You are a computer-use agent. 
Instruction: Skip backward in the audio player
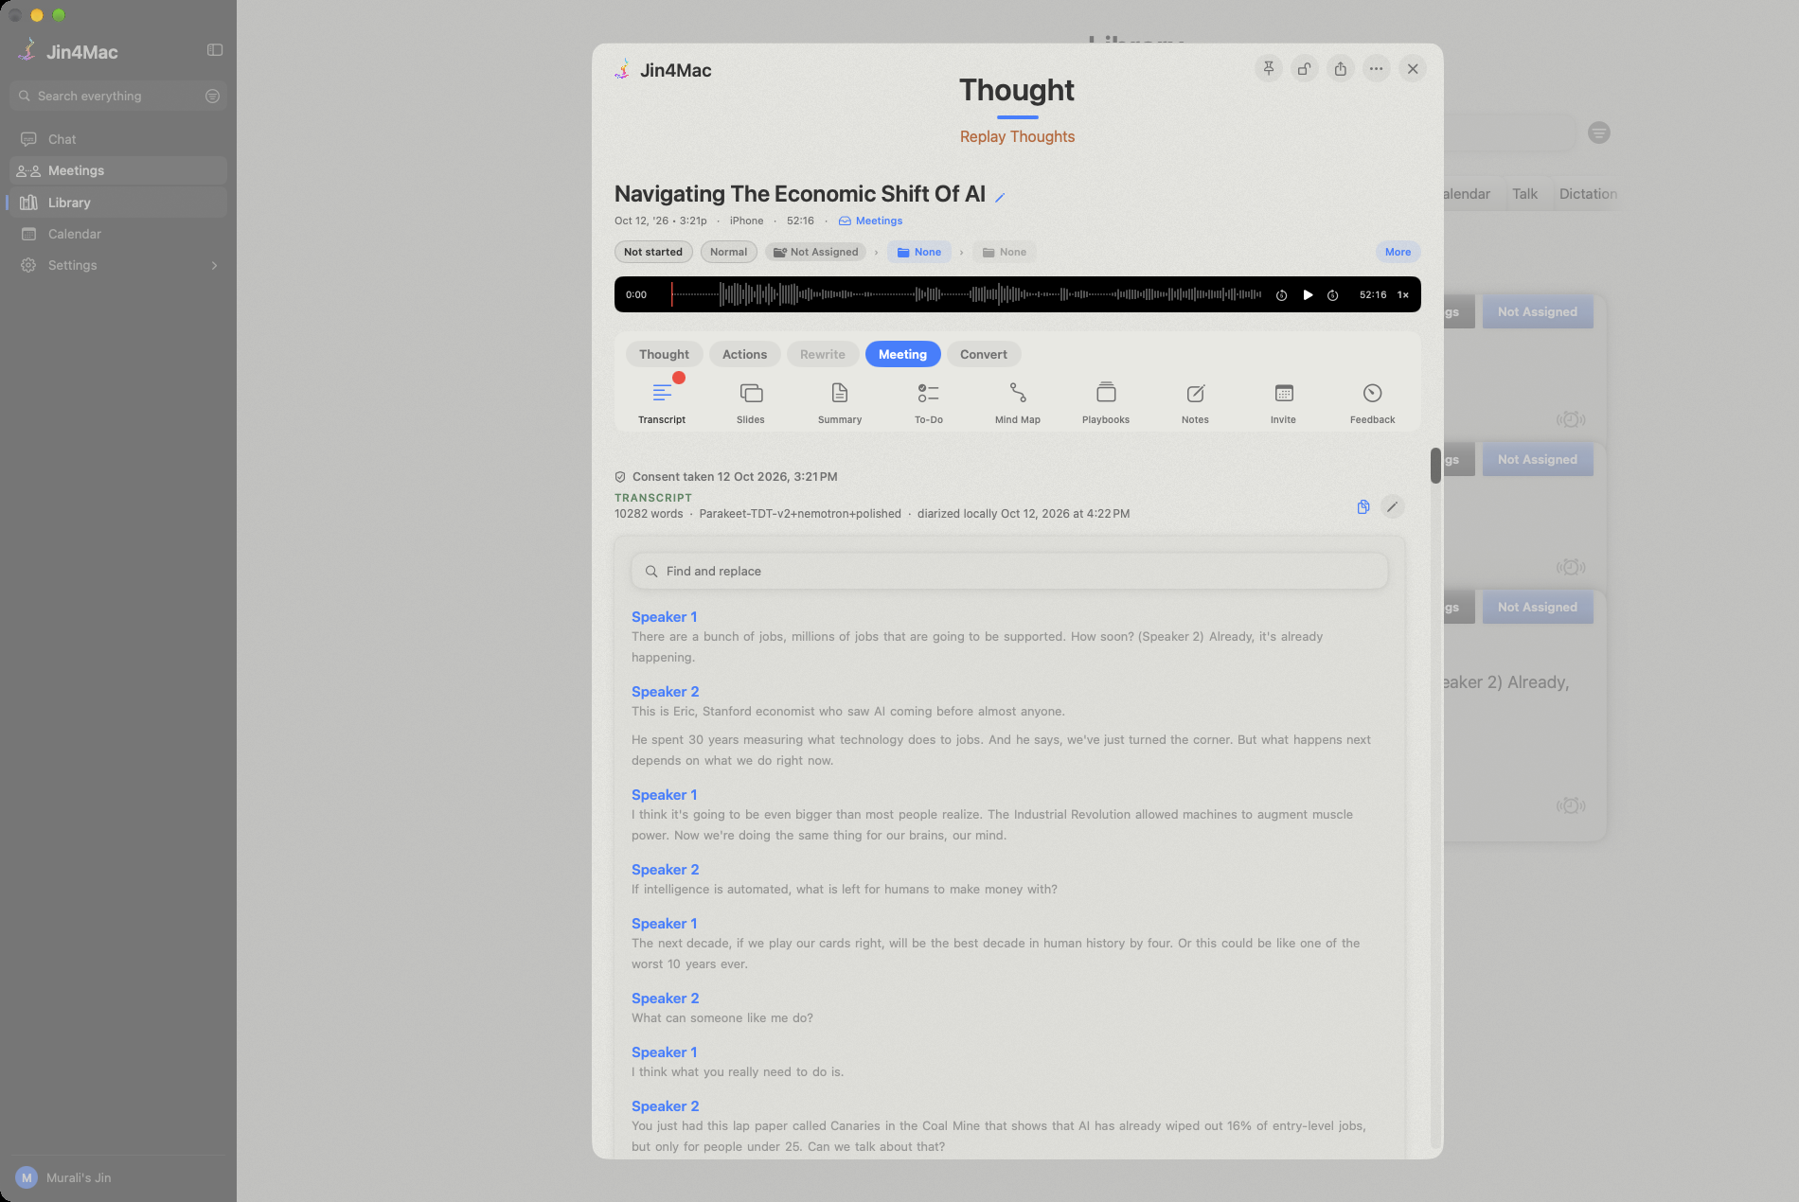(1281, 295)
